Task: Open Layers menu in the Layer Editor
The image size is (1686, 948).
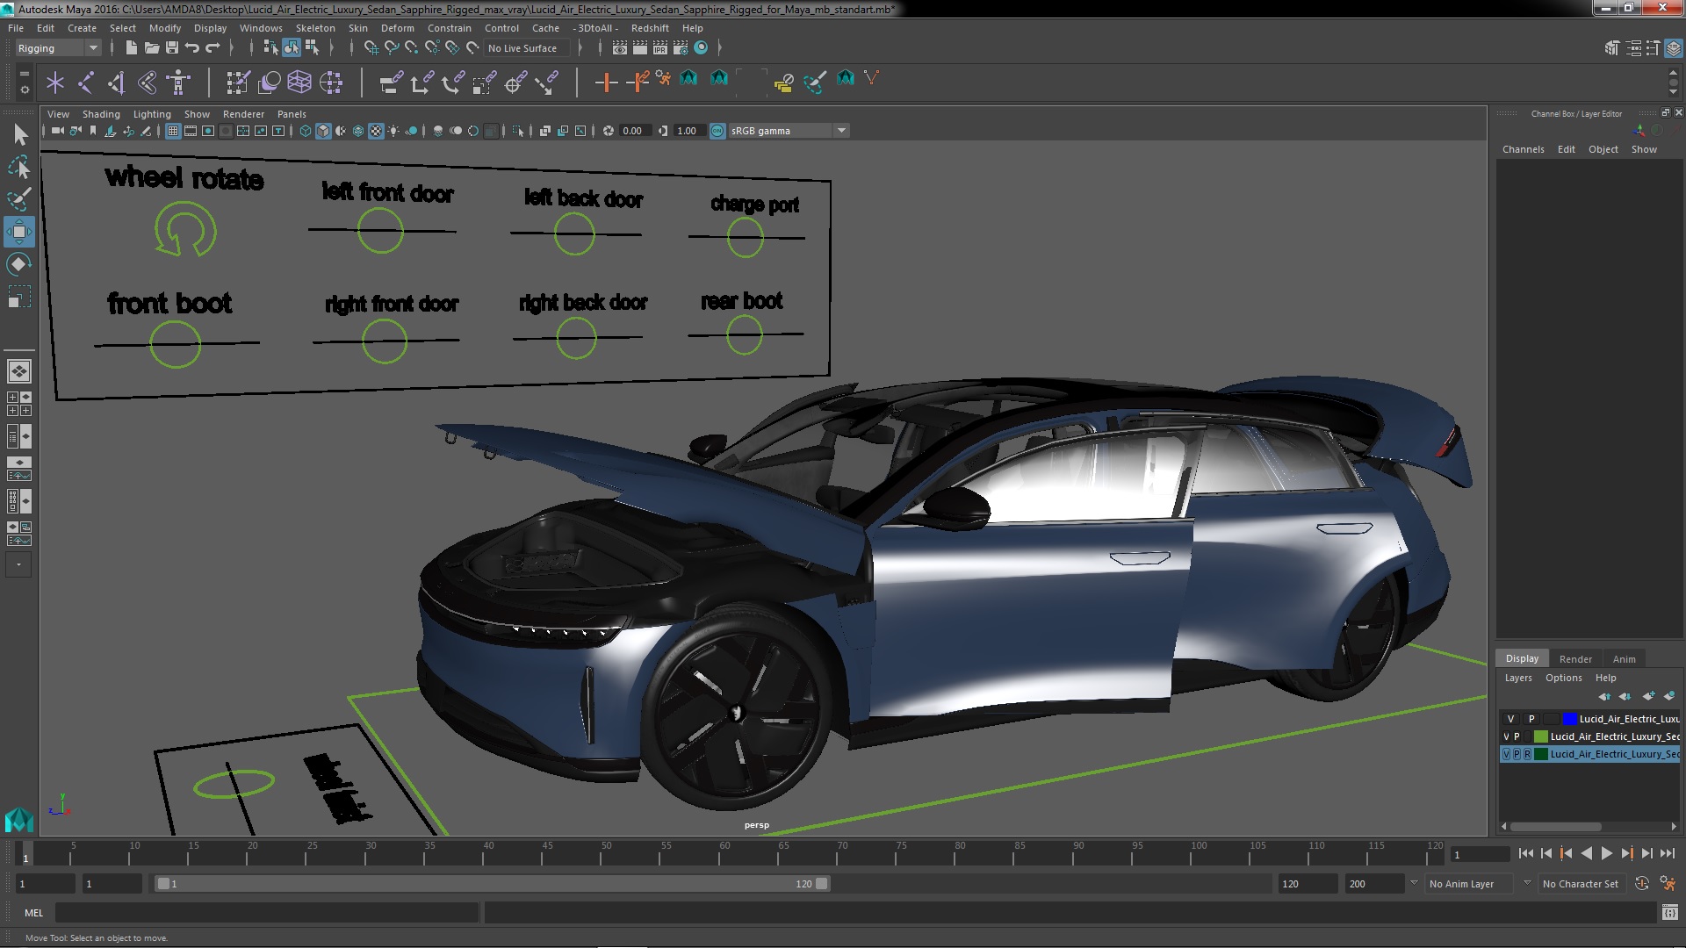Action: point(1518,678)
